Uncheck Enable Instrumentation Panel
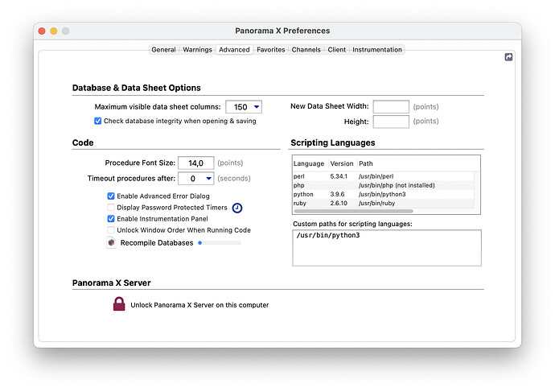The image size is (555, 392). tap(111, 219)
